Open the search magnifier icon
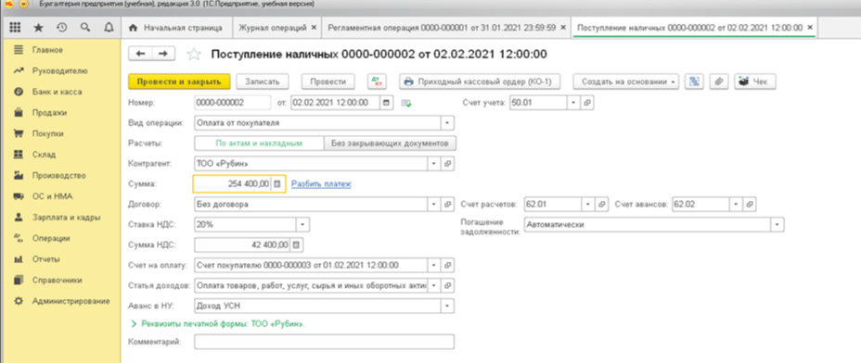861x363 pixels. 85,27
